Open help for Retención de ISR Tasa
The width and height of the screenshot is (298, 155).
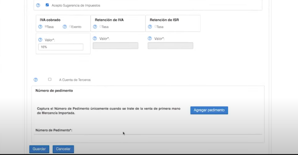[150, 27]
